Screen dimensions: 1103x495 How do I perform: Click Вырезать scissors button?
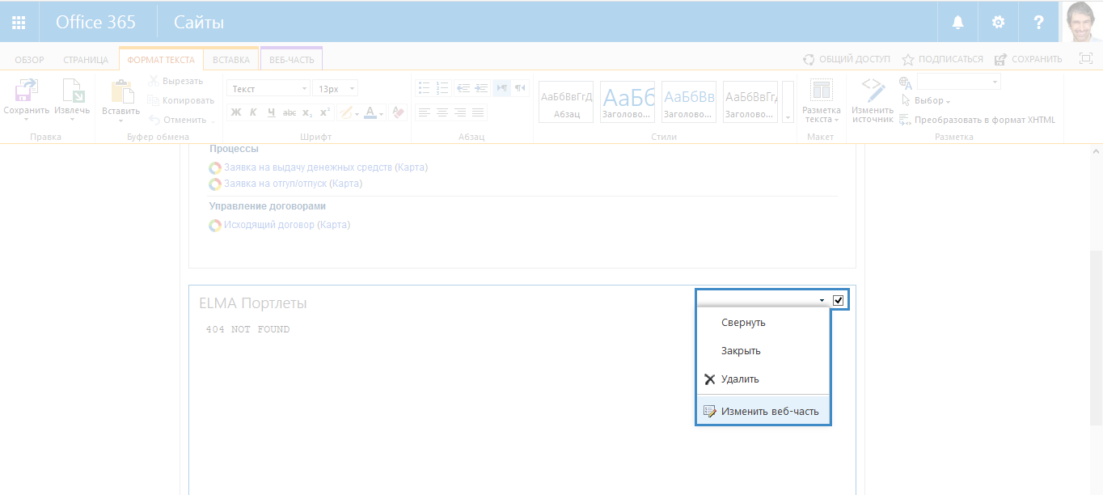coord(175,81)
